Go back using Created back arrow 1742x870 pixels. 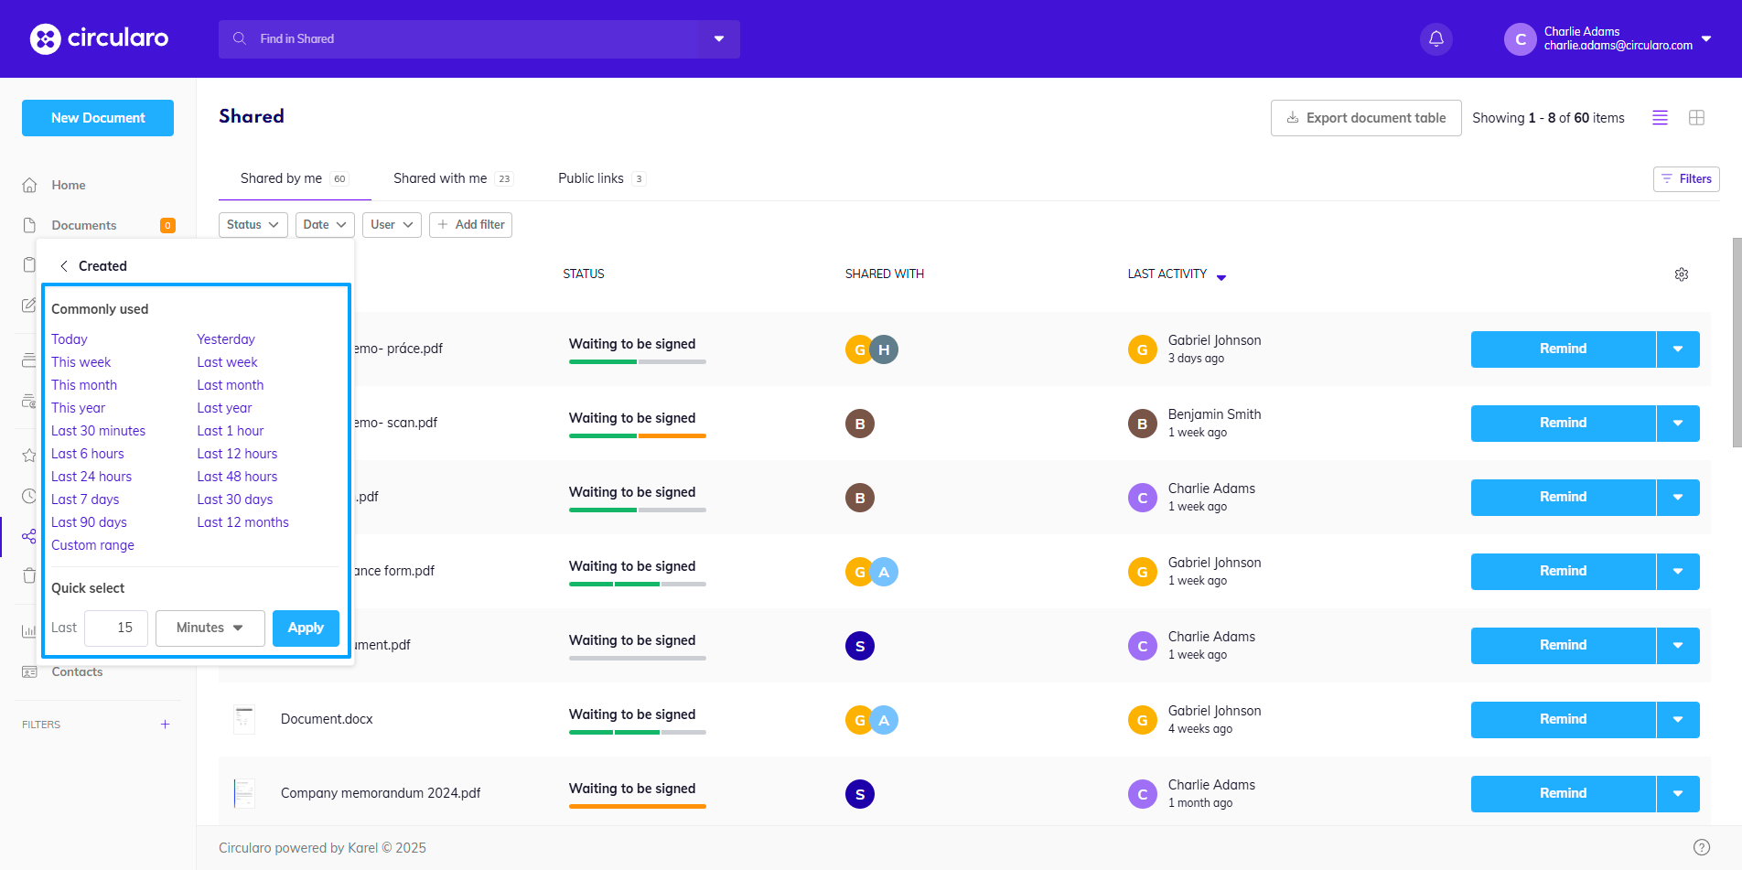[64, 266]
